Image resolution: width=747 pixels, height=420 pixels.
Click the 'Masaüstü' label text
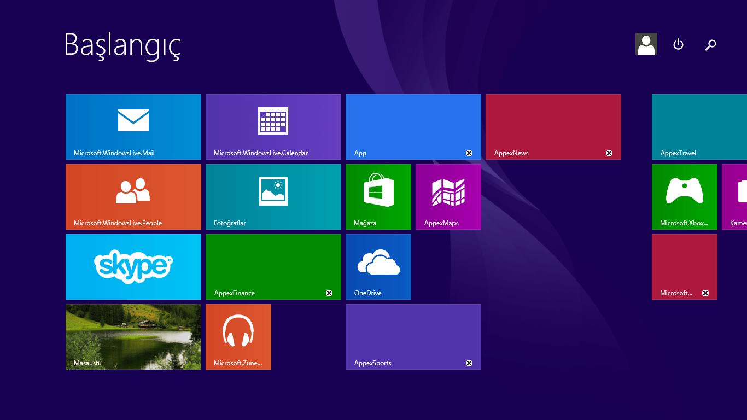tap(88, 363)
